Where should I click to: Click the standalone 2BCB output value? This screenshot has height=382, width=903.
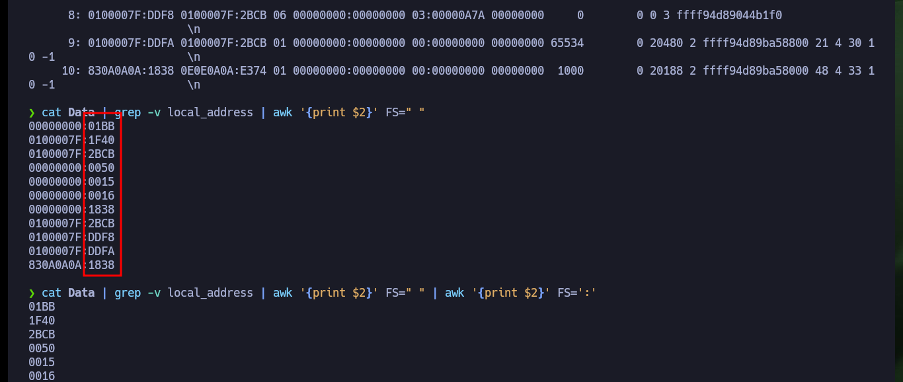42,334
